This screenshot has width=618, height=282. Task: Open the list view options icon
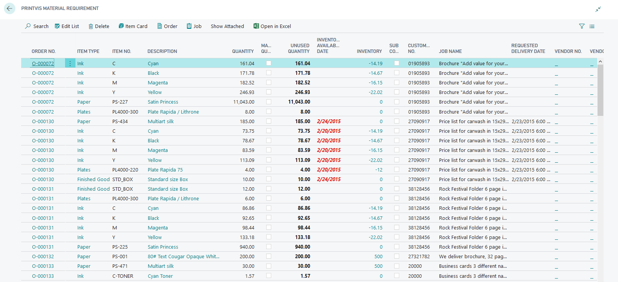[x=592, y=26]
